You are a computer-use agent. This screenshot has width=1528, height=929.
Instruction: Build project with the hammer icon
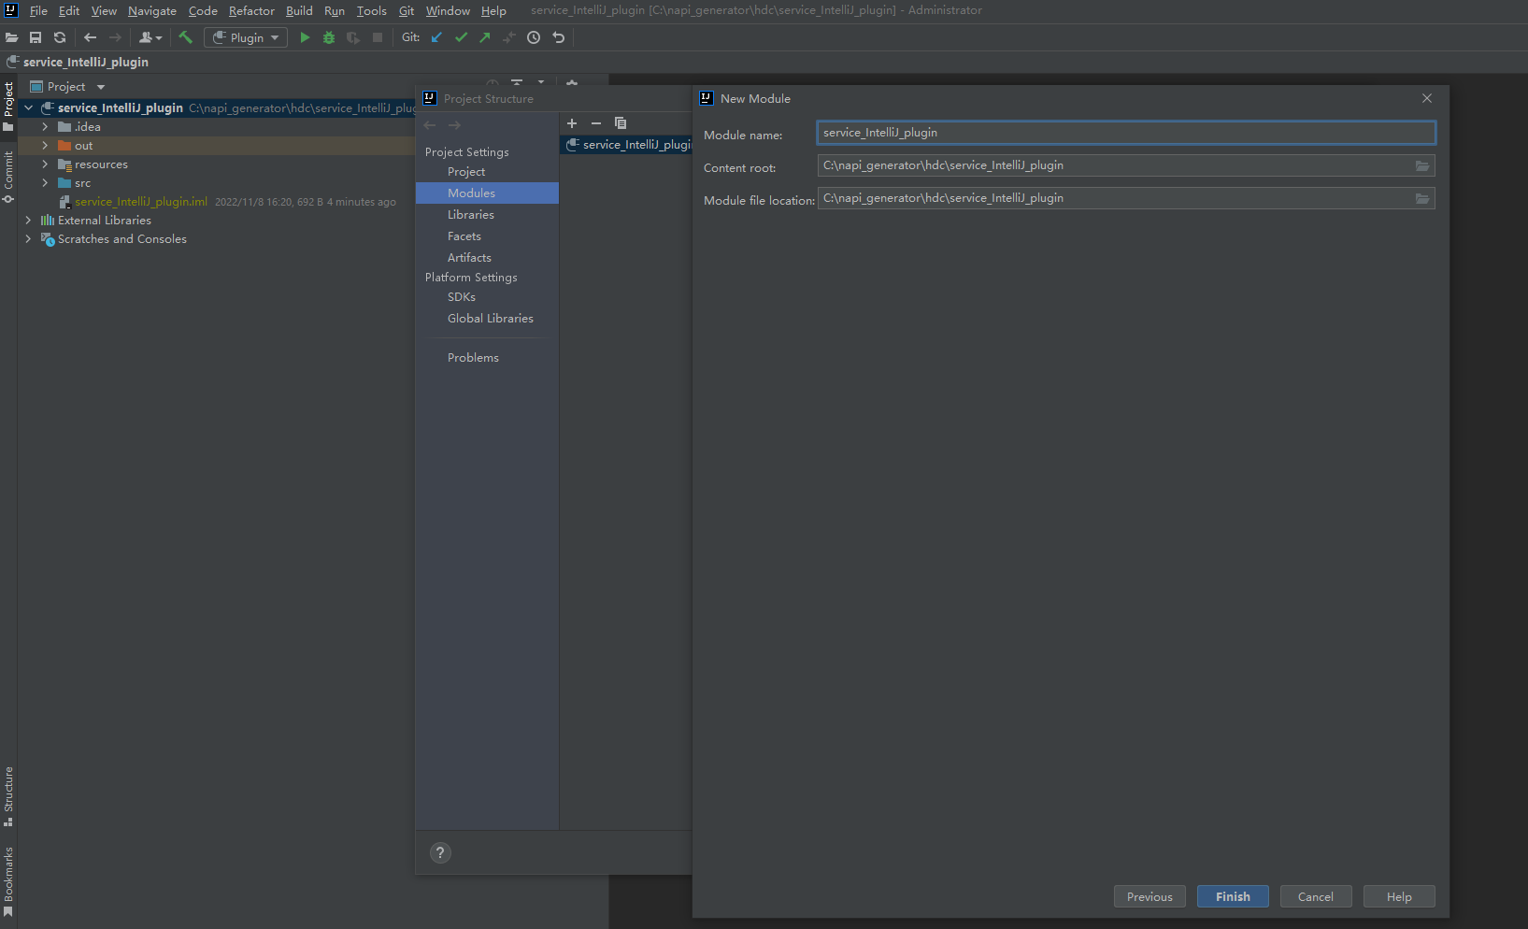coord(185,37)
